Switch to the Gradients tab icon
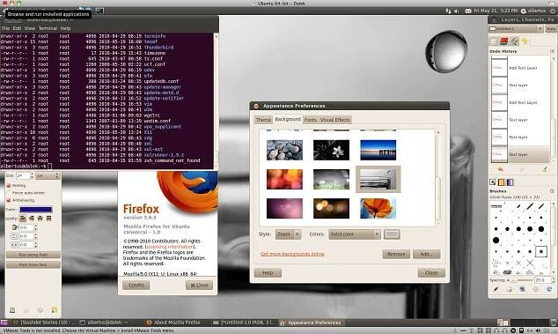 (x=510, y=182)
